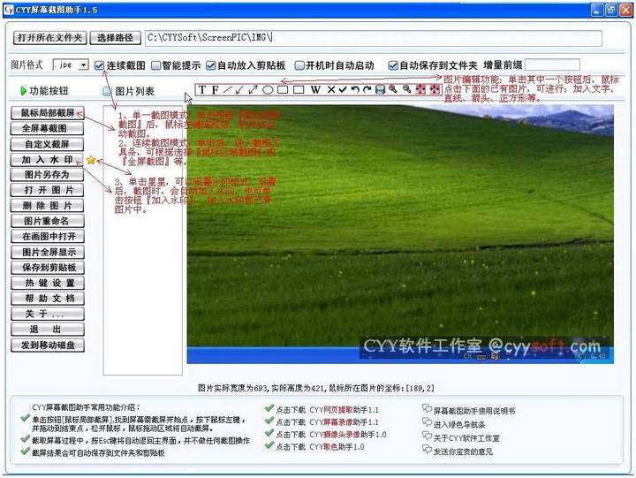Click the 加入水印 button
The image size is (636, 478).
47,159
